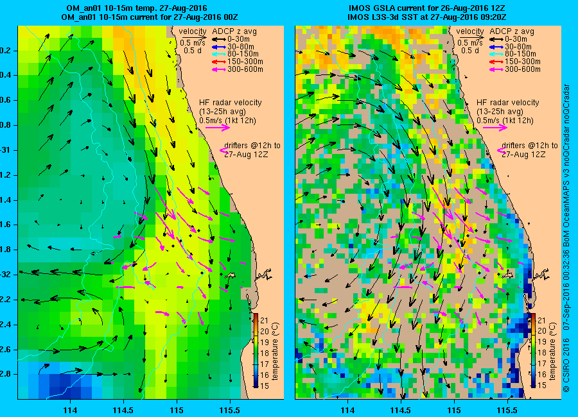This screenshot has width=578, height=417.
Task: Click 'HF radar velocity' text on right map
Action: [x=508, y=103]
